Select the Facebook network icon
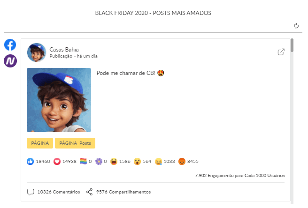The height and width of the screenshot is (208, 308). coord(10,45)
